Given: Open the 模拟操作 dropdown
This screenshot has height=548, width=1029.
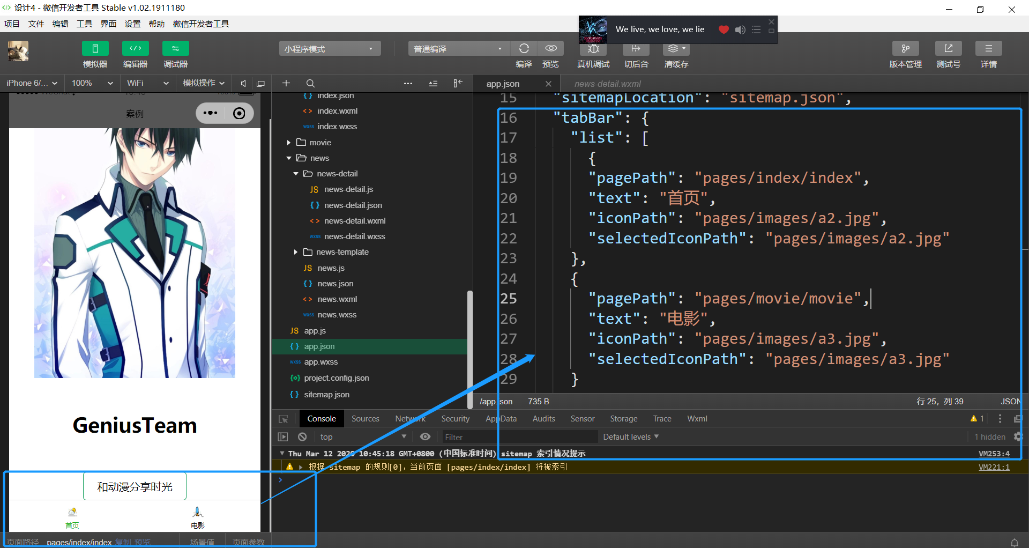Looking at the screenshot, I should coord(204,83).
